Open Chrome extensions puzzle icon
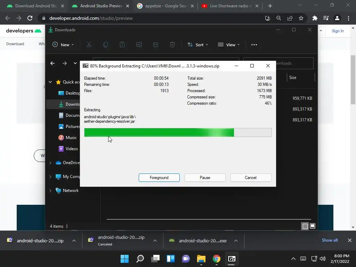The width and height of the screenshot is (356, 267). (315, 18)
